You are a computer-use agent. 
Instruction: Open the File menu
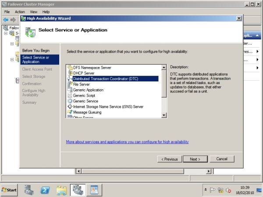7,12
